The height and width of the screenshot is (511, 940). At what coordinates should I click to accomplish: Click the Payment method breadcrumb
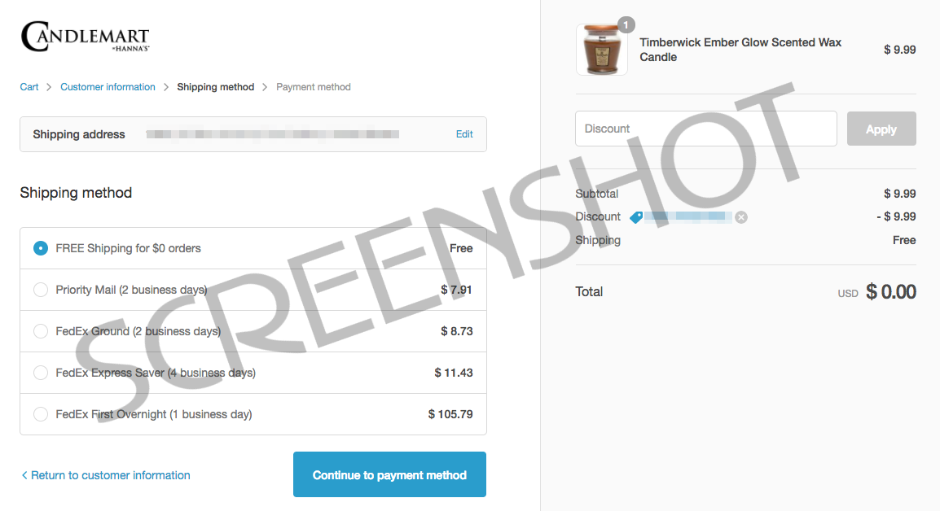(x=314, y=87)
